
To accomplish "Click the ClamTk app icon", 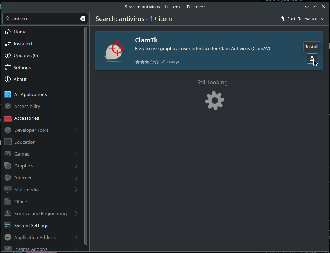I will point(115,51).
